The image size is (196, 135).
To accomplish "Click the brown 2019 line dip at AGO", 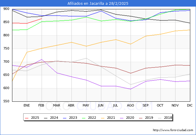I will coord(131,73).
